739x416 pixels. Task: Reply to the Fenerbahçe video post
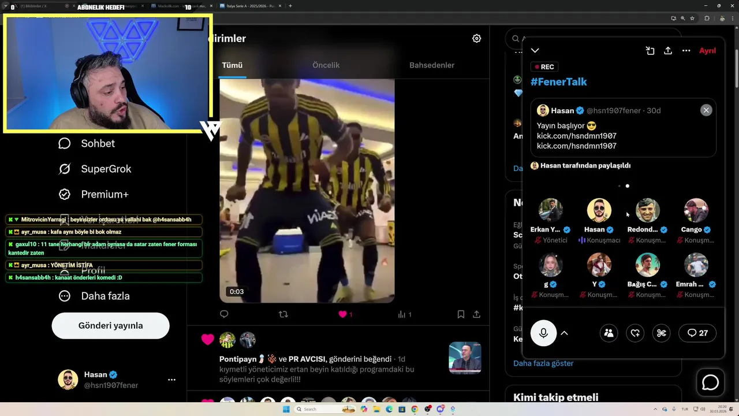click(x=224, y=314)
